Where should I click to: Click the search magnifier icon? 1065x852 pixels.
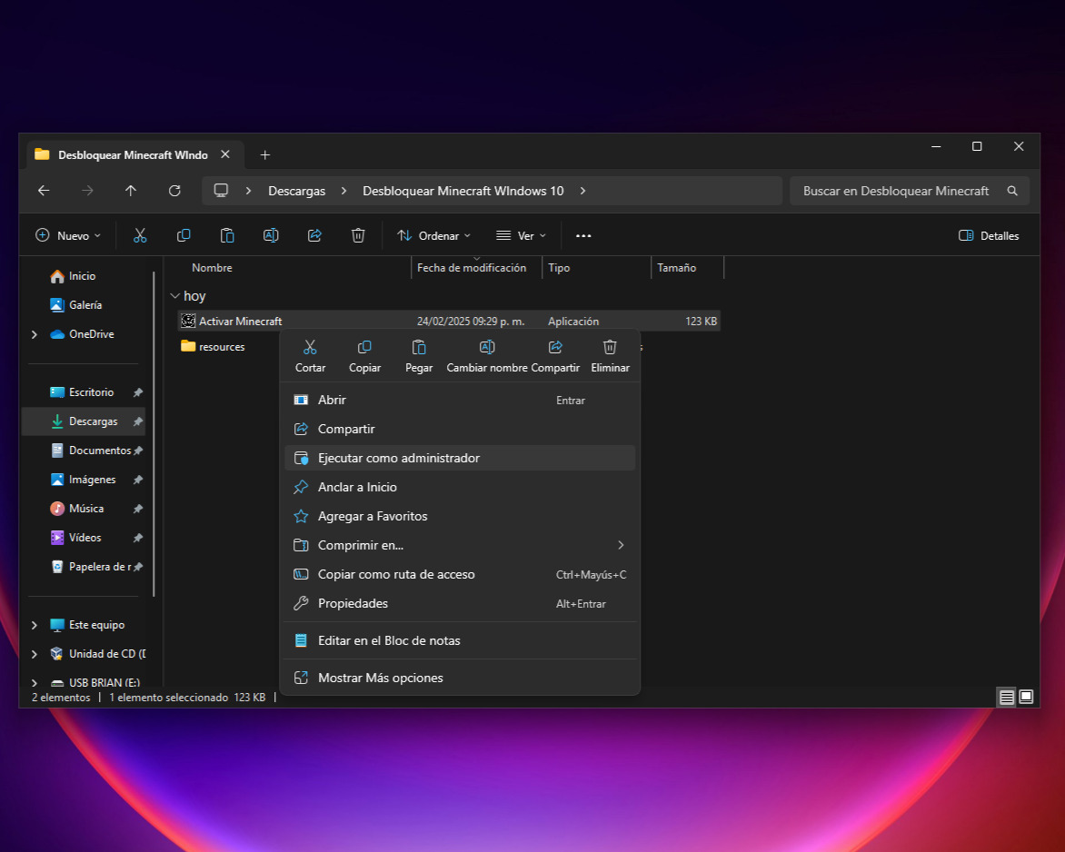(1012, 191)
